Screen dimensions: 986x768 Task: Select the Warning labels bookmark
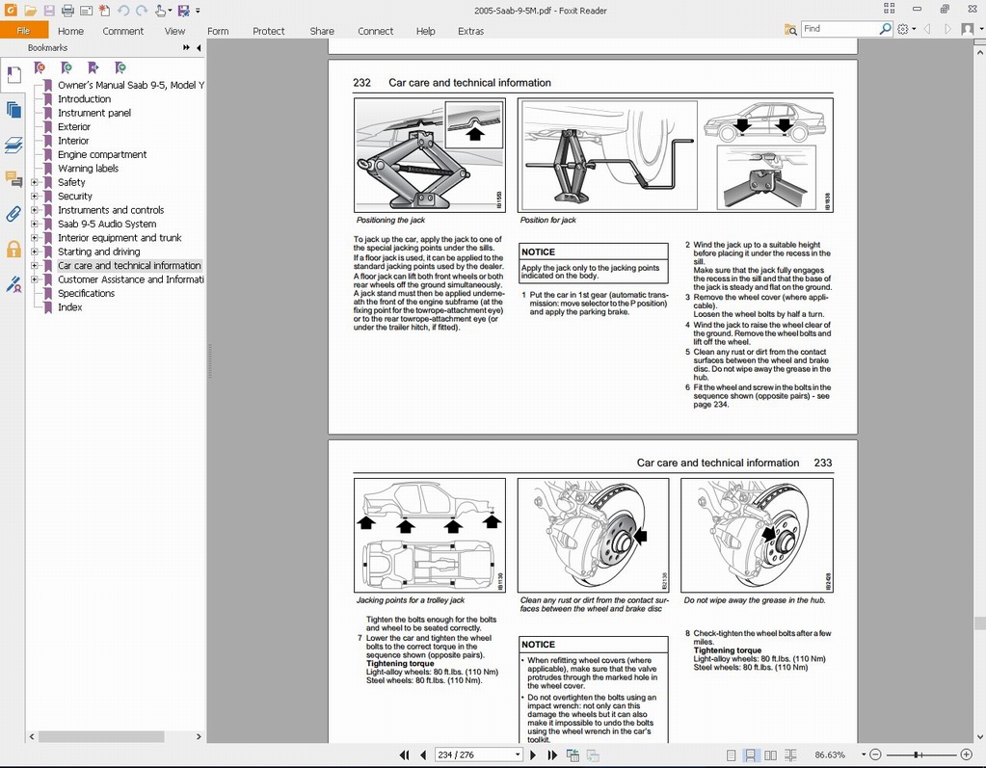pos(88,169)
